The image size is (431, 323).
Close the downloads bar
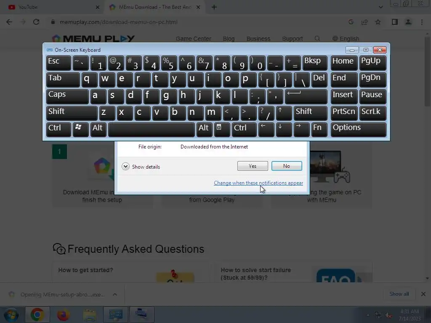(x=423, y=294)
